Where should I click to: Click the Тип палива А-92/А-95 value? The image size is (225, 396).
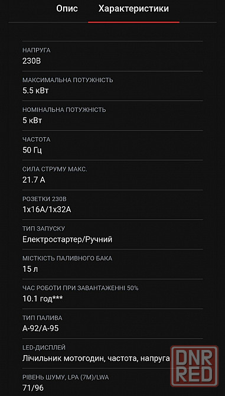click(x=41, y=329)
